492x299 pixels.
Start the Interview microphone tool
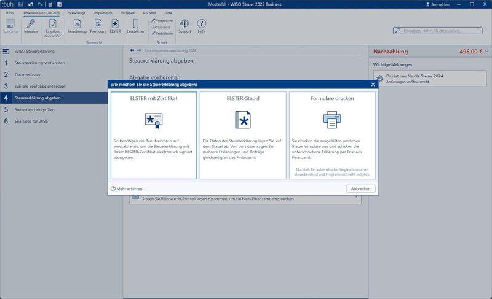tap(31, 26)
